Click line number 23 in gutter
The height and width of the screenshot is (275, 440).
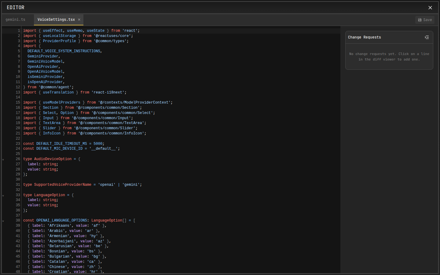(x=18, y=144)
